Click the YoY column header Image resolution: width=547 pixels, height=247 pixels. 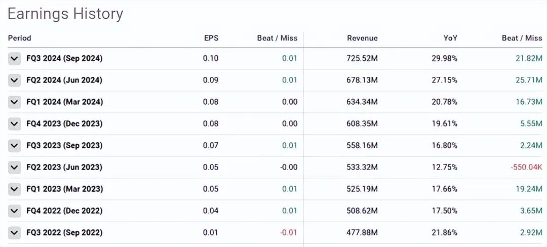(x=450, y=38)
